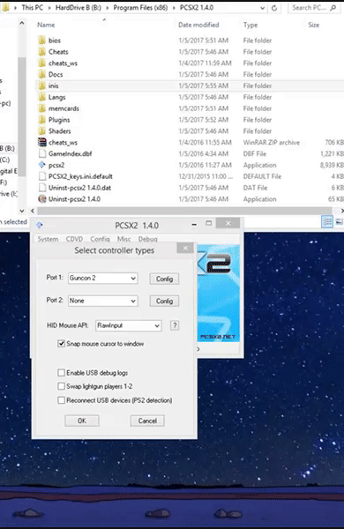Select the cheats_ws folder icon
This screenshot has width=344, height=529.
[x=41, y=63]
